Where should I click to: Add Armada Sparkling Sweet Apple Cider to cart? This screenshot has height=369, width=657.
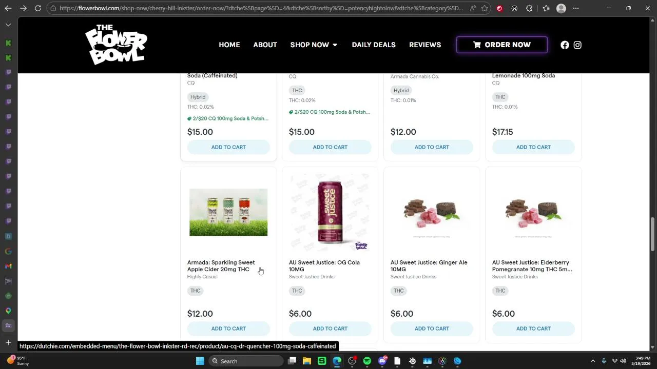point(228,329)
